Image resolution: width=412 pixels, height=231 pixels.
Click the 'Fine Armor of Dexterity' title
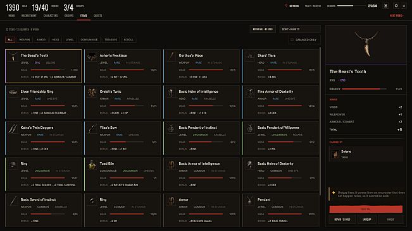tap(275, 92)
